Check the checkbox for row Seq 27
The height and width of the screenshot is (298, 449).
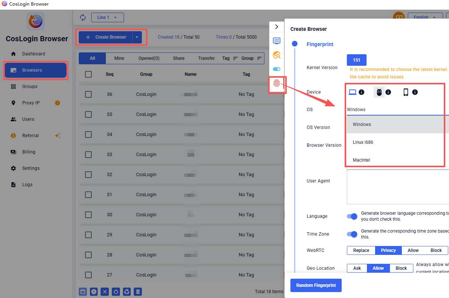click(x=88, y=275)
